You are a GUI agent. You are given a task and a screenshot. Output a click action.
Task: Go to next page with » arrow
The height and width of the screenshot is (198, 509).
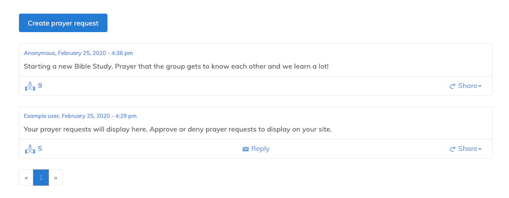coord(55,178)
